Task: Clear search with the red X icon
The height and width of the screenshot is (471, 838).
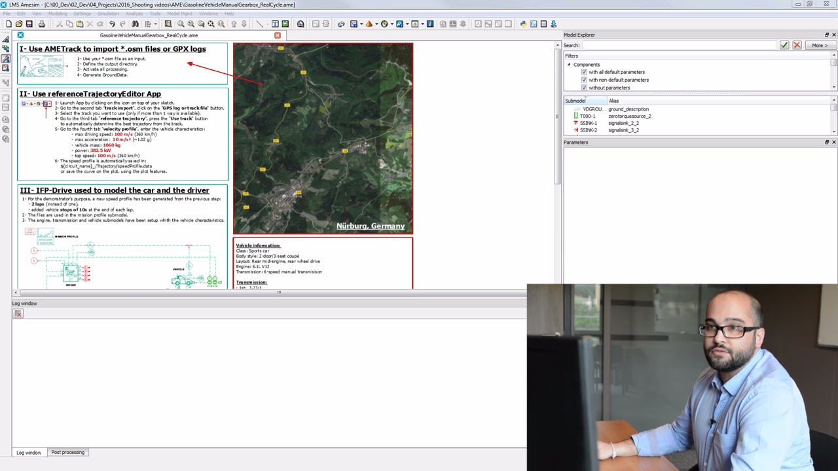Action: tap(797, 45)
